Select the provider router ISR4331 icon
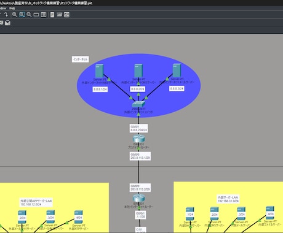Screen dimensions: 283x233 [138, 139]
